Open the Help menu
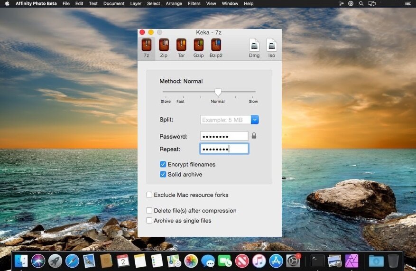The image size is (416, 271). [x=249, y=3]
